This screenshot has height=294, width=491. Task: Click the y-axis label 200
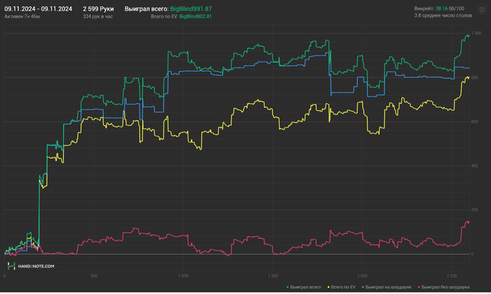[474, 210]
